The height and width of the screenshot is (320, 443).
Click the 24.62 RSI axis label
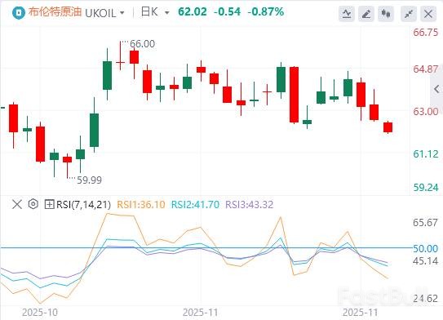pos(425,298)
